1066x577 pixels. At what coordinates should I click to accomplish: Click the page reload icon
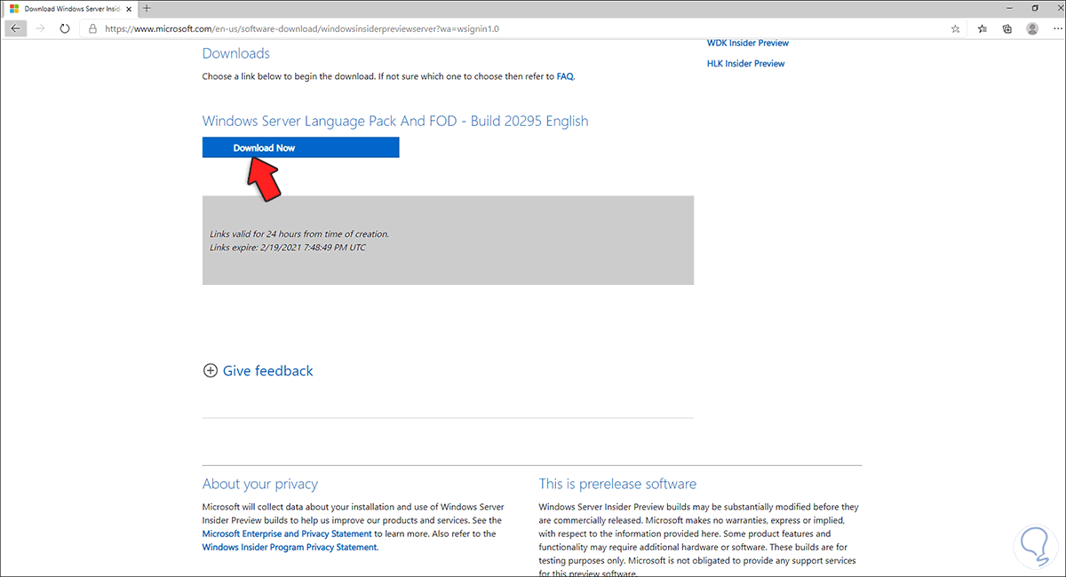pos(64,28)
